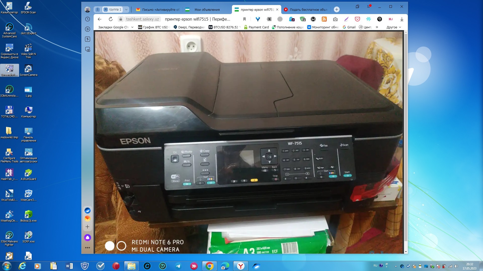
Task: Show hidden system tray icons arrow
Action: pyautogui.click(x=396, y=266)
